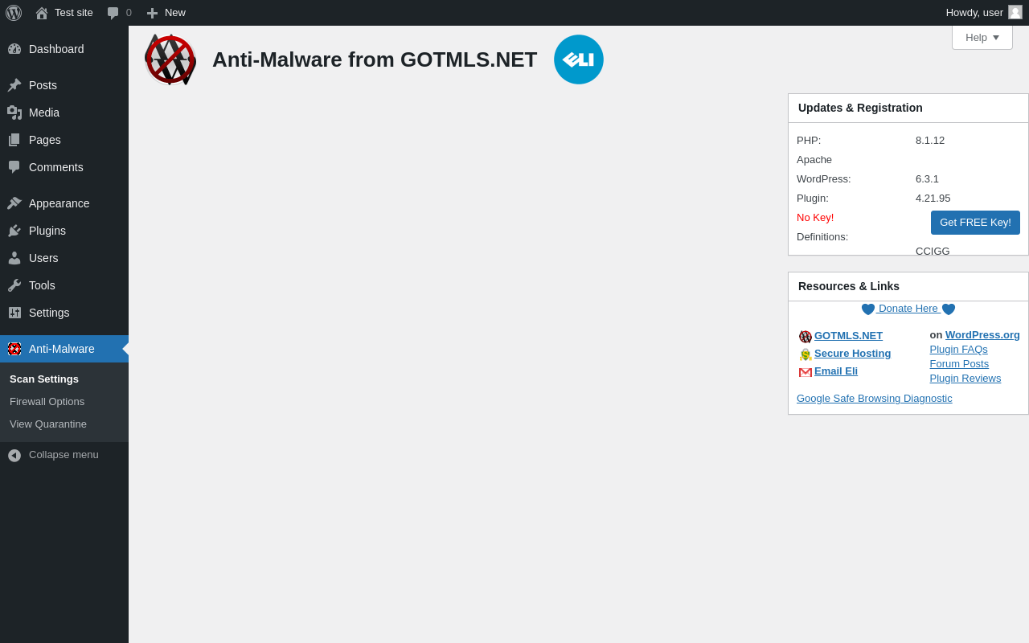Open the Appearance menu
Image resolution: width=1029 pixels, height=643 pixels.
[64, 203]
